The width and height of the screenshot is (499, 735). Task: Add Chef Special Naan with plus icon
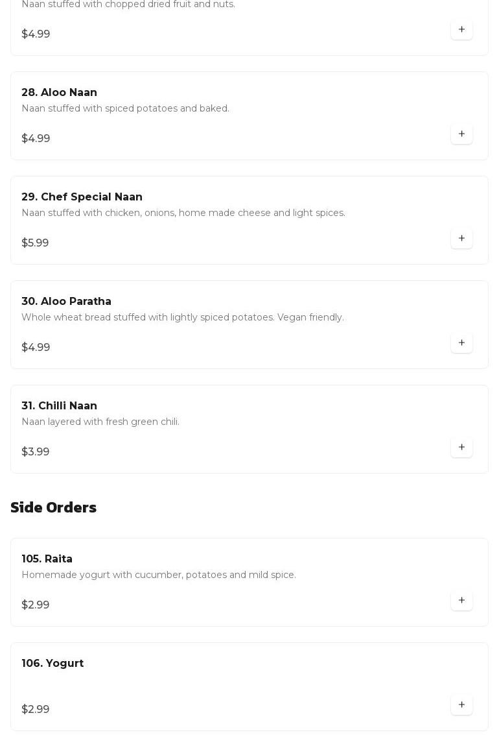coord(461,239)
